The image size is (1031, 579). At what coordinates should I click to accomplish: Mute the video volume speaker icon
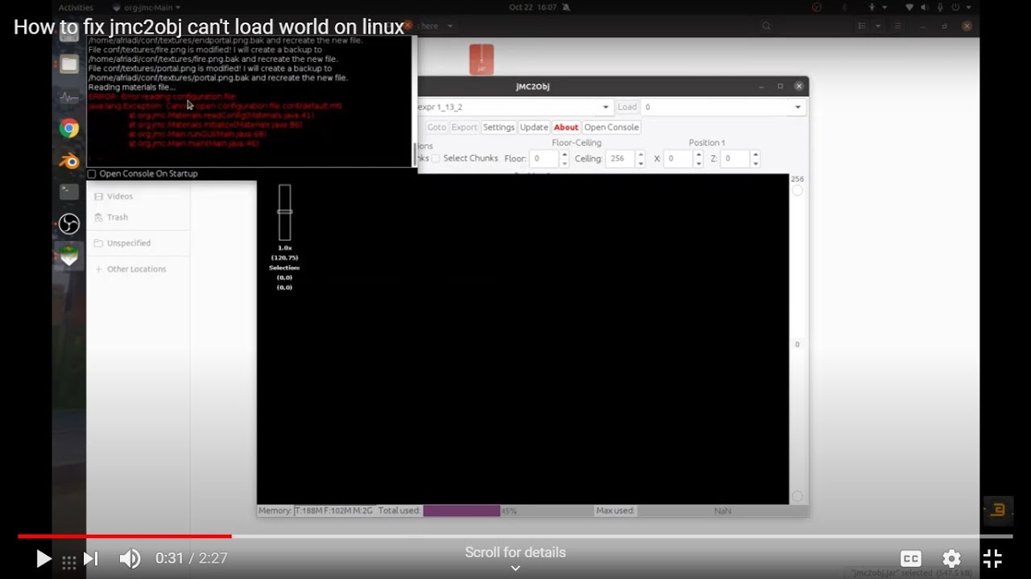130,558
